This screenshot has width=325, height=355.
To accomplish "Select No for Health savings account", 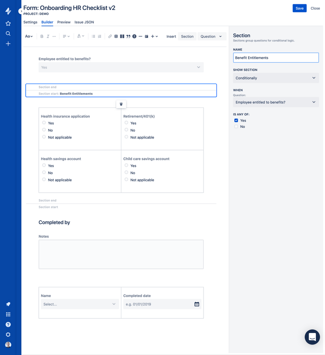I will point(44,172).
